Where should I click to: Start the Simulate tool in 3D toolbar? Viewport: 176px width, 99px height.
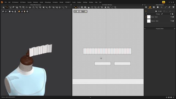pos(4,7)
